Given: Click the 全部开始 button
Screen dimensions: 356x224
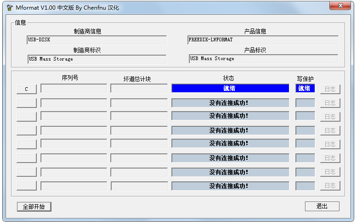Looking at the screenshot, I should [x=34, y=207].
